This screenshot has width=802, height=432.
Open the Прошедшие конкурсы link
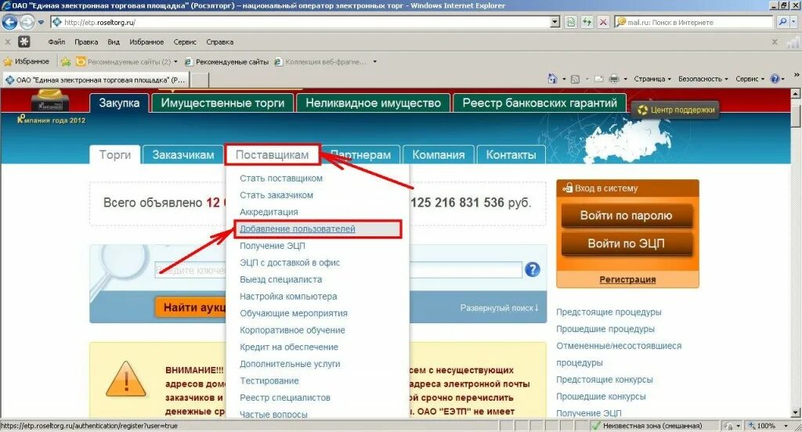point(601,396)
